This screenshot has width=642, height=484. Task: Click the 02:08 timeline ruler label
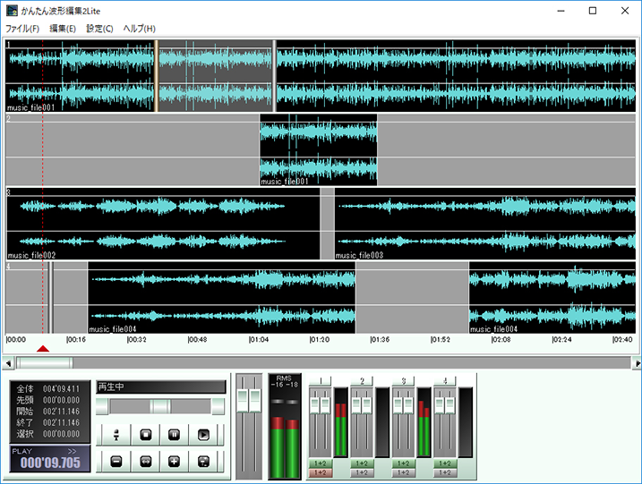501,340
